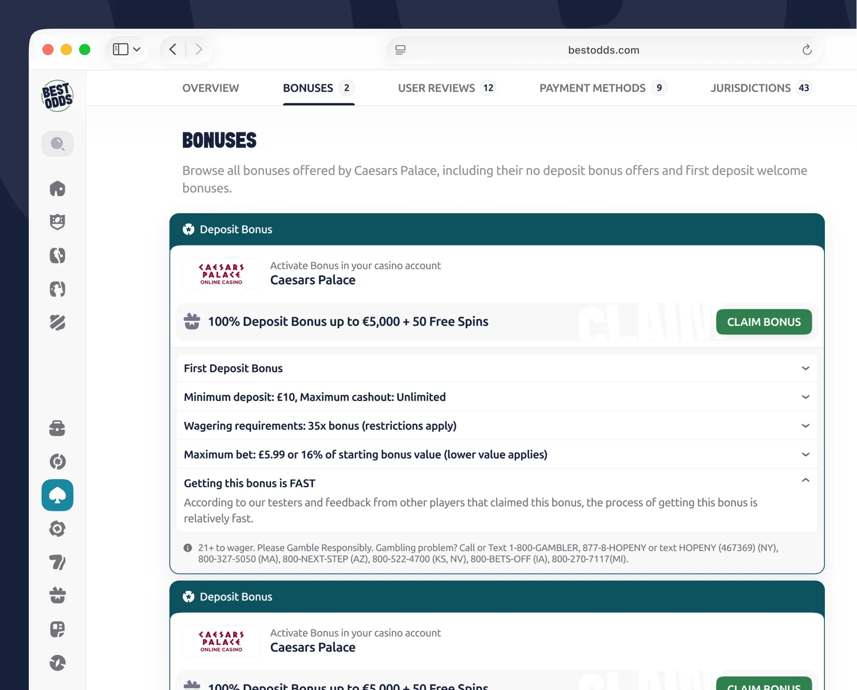Open the User Reviews tab
The width and height of the screenshot is (857, 690).
[x=446, y=88]
